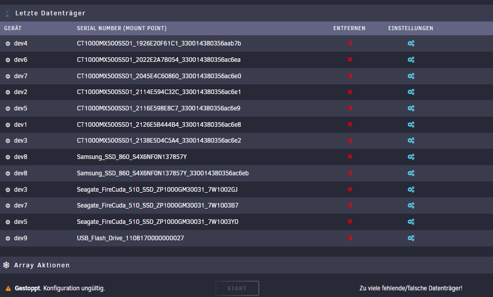The image size is (493, 297).
Task: Click Zu viele fehlende/falsche Datenträger message
Action: coord(411,288)
